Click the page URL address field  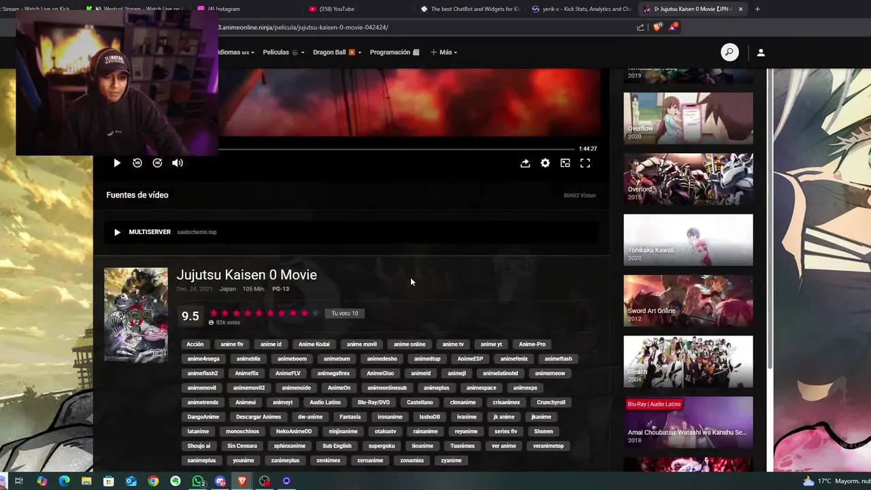[422, 27]
